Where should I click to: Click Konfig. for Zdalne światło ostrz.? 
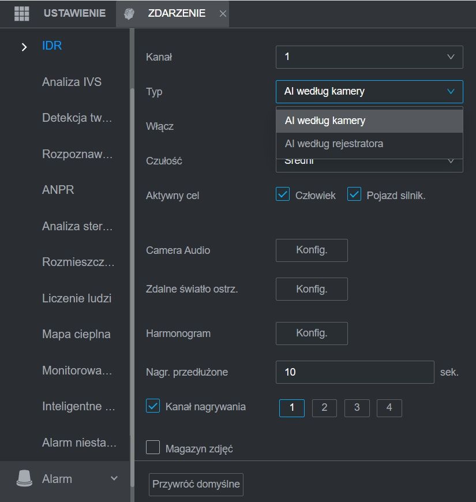pos(312,289)
